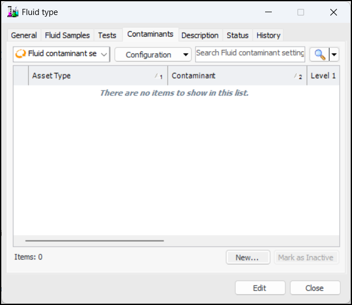Click the New... button
352x305 pixels.
pyautogui.click(x=248, y=257)
